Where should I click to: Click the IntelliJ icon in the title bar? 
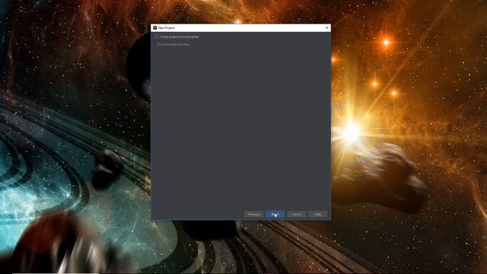(154, 27)
